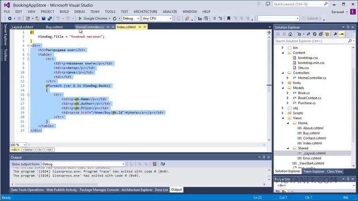
Task: Select Book.cs in Solution Explorer
Action: pyautogui.click(x=304, y=93)
